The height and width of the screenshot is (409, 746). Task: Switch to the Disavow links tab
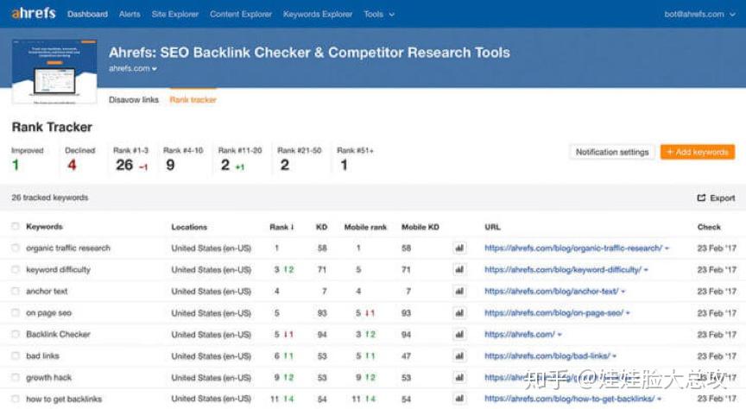click(134, 100)
